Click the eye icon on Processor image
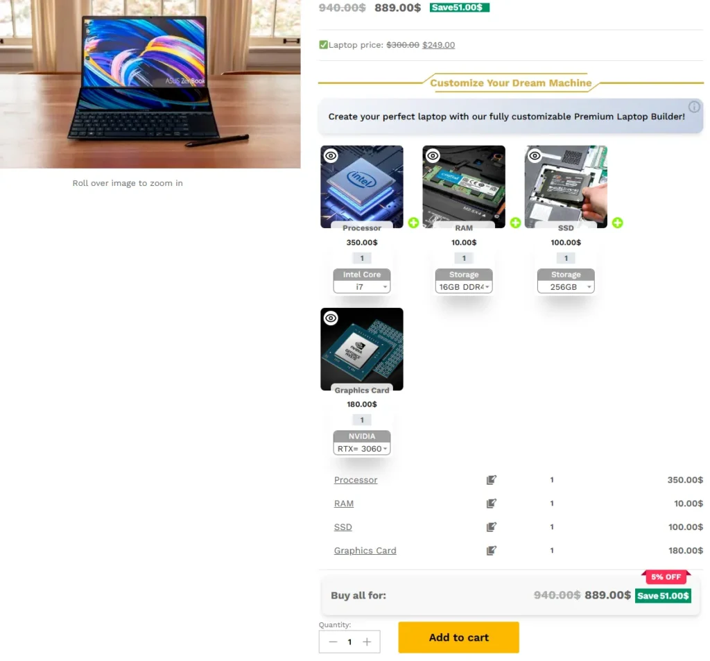Image resolution: width=710 pixels, height=661 pixels. (x=331, y=156)
